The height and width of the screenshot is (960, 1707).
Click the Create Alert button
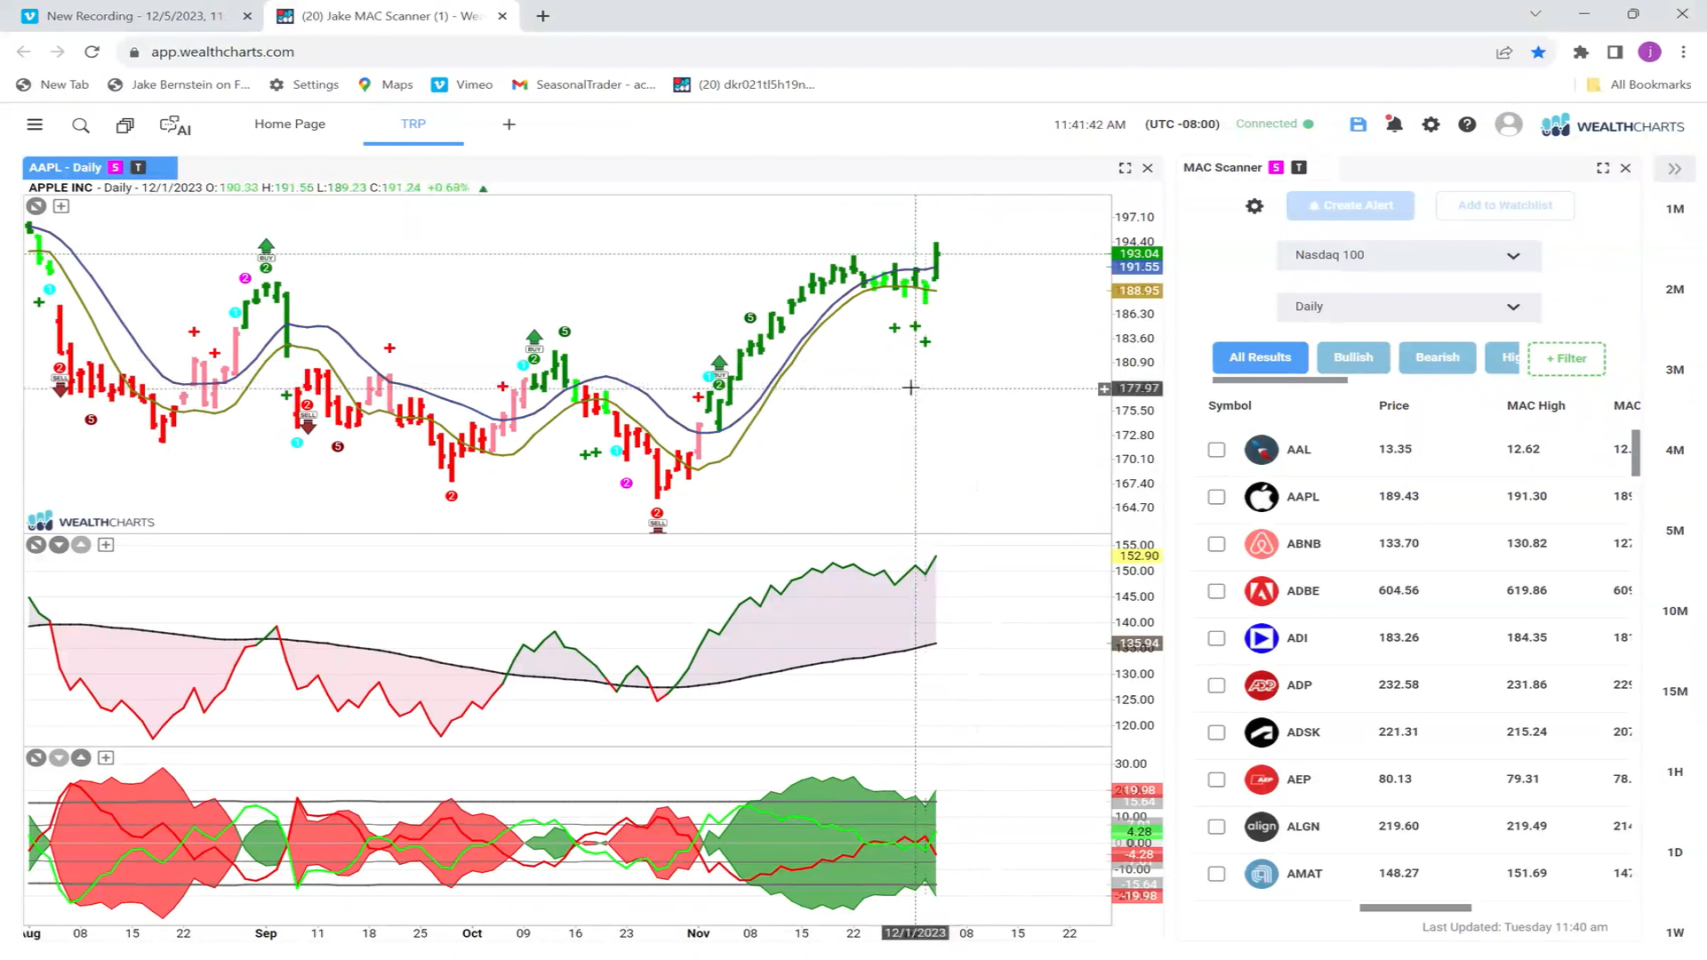1351,205
